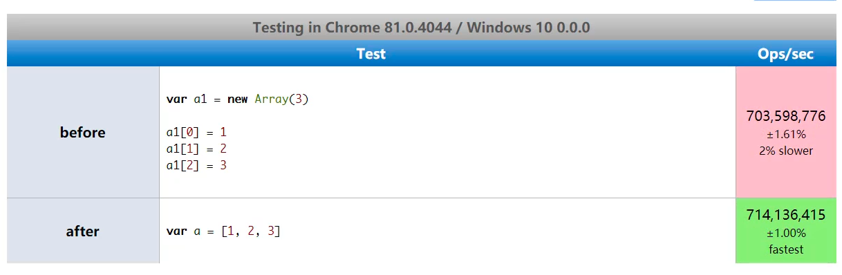This screenshot has height=275, width=842.
Task: Click the 714,136,415 ops/sec value
Action: (786, 215)
